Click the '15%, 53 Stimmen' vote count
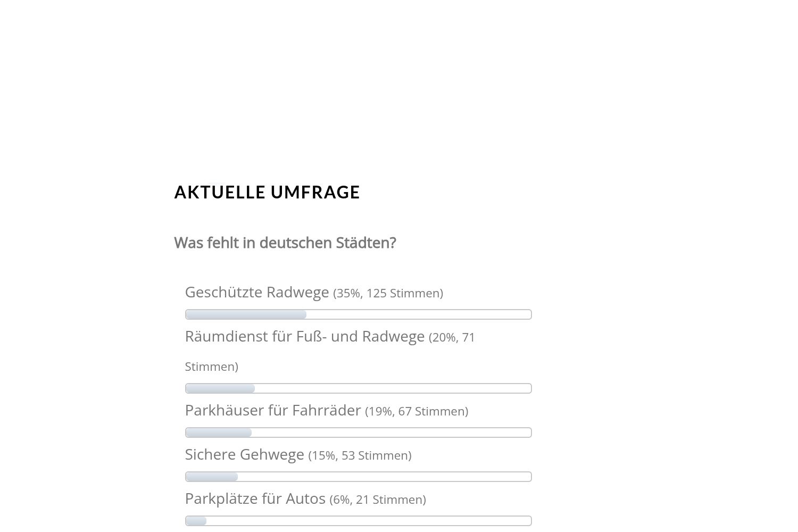Screen dimensions: 798x532 click(x=360, y=455)
